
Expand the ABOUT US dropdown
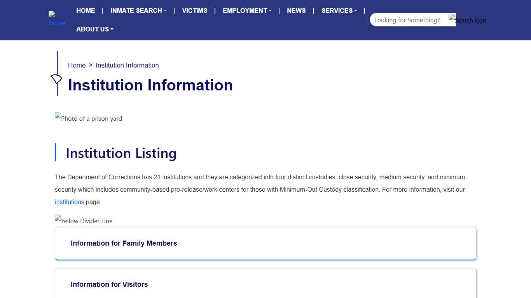[94, 29]
